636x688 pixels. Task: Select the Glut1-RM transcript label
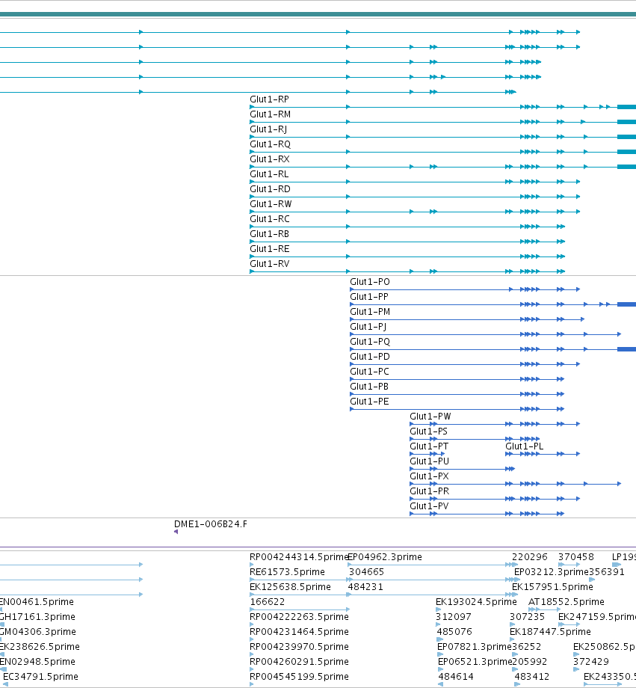271,114
